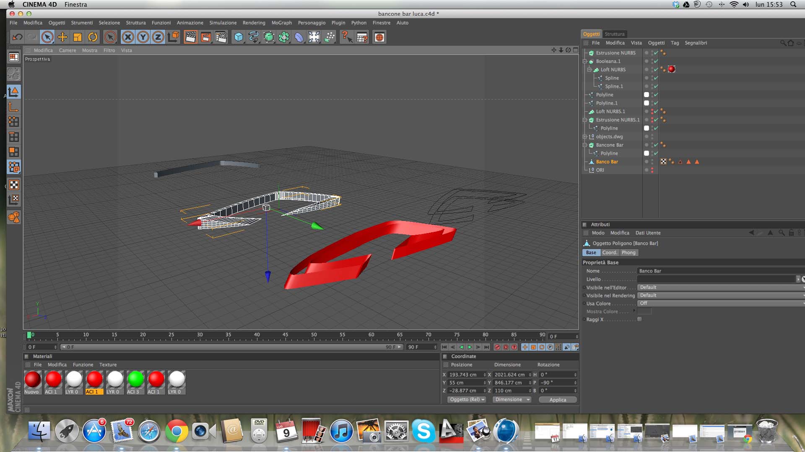Image resolution: width=805 pixels, height=452 pixels.
Task: Toggle the Raggi X checkbox
Action: [639, 319]
